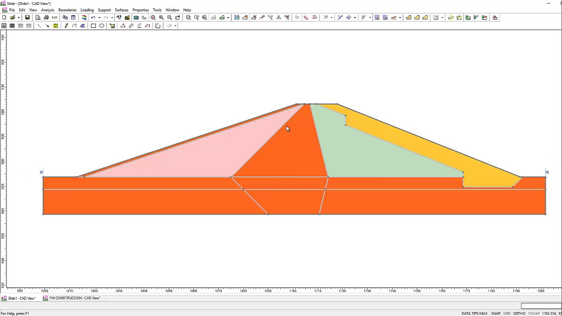Open the View menu

point(33,10)
